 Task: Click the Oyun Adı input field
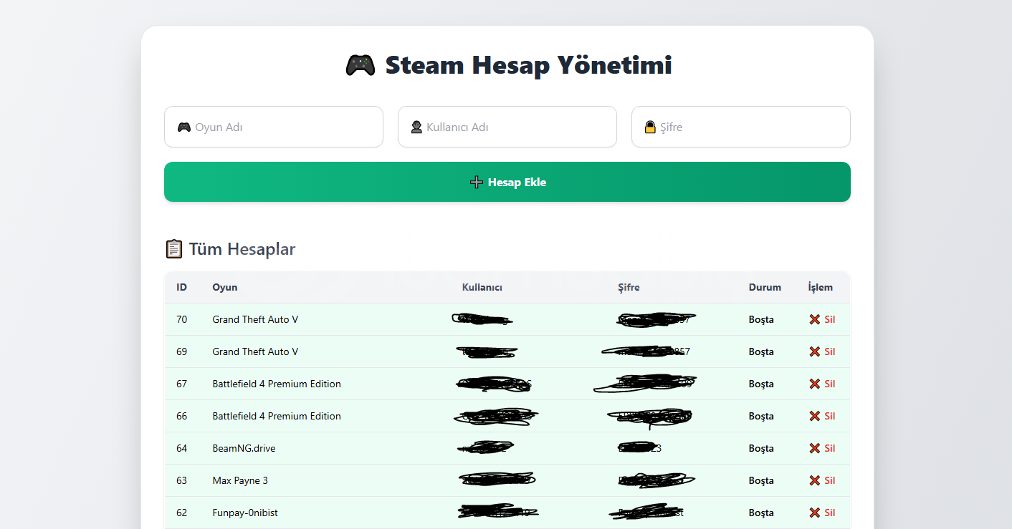pos(274,127)
